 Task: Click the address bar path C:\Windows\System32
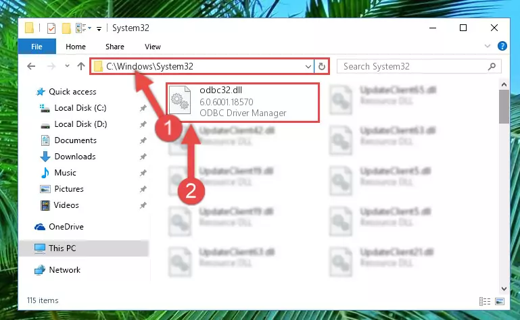[149, 67]
